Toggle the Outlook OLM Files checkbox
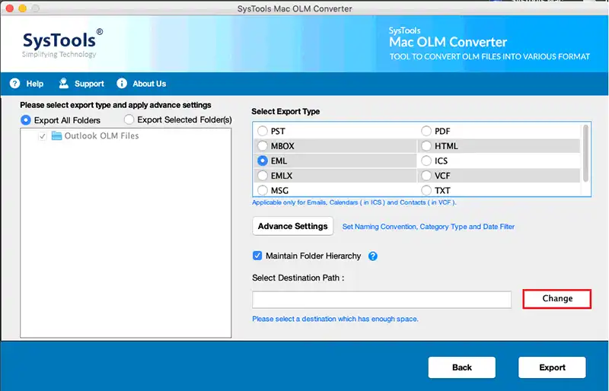 [x=43, y=136]
